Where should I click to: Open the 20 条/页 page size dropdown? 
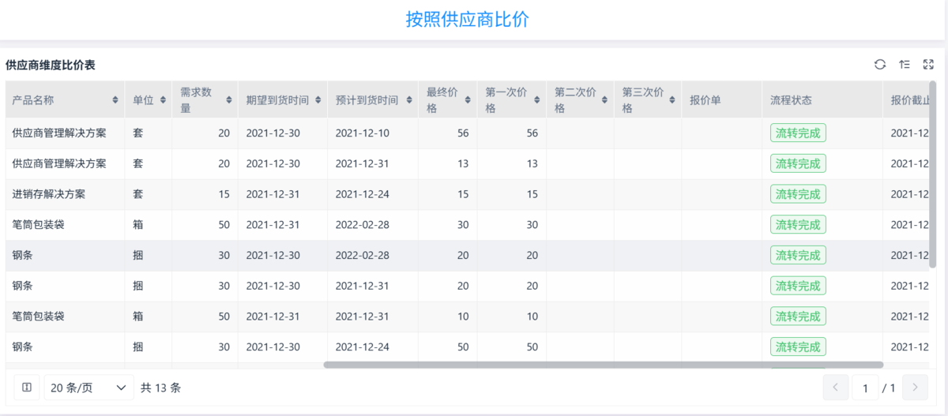88,388
